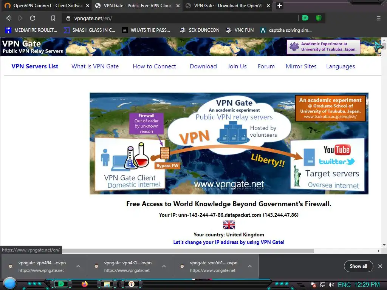
Task: Click the page vertical scrollbar down arrow
Action: 384,245
